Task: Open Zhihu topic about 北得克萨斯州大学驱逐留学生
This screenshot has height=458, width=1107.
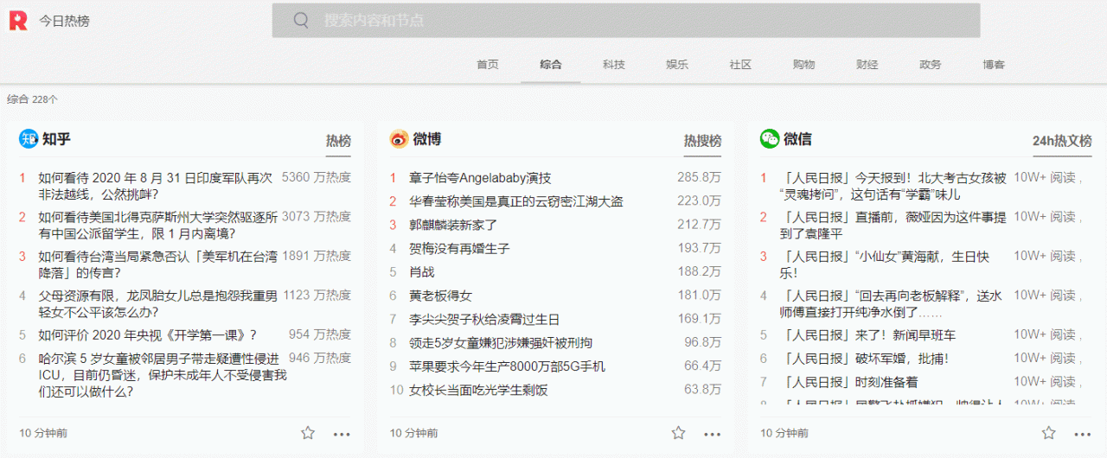Action: [x=157, y=225]
